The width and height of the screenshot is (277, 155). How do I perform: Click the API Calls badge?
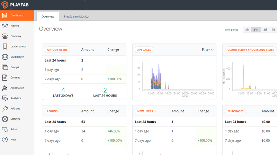[x=144, y=50]
